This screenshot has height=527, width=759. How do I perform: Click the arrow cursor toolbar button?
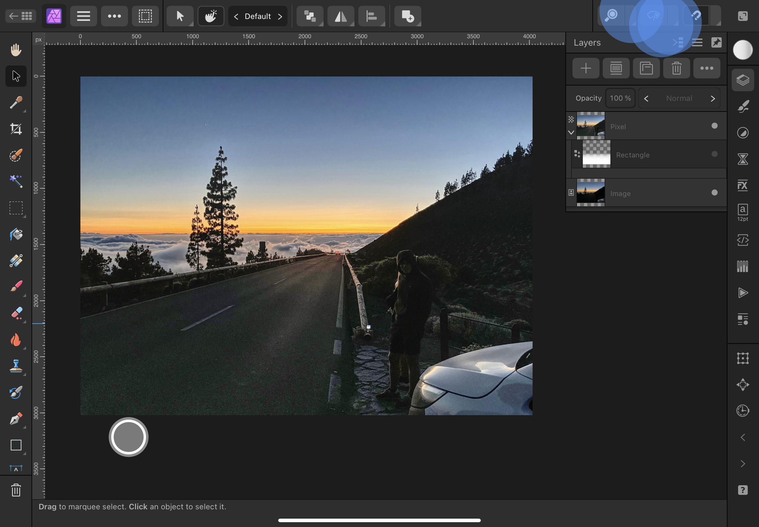(180, 16)
